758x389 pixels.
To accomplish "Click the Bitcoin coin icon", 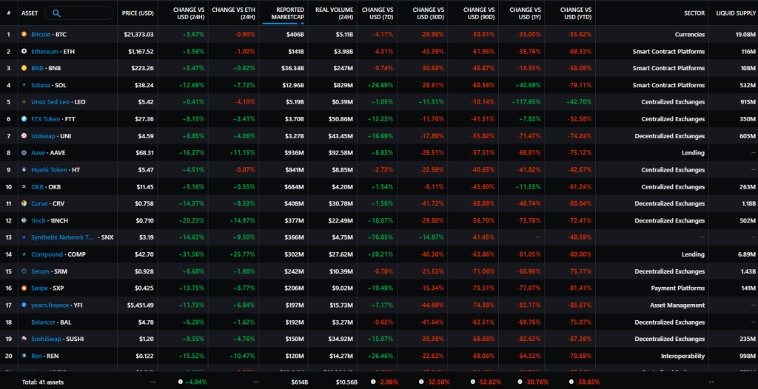I will [x=24, y=34].
